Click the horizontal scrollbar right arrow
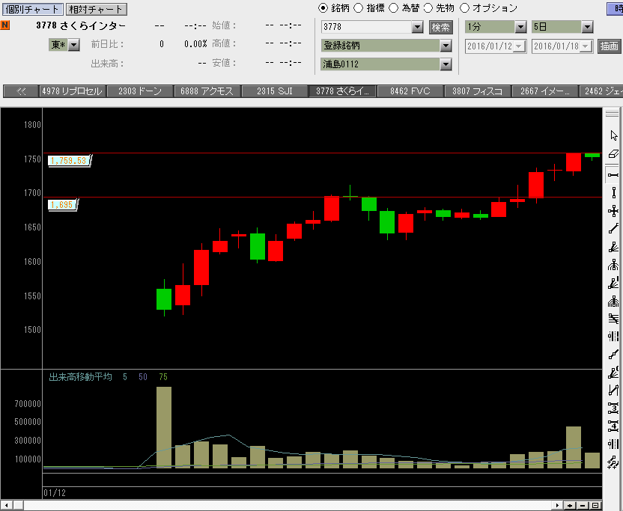This screenshot has width=623, height=511. click(x=557, y=506)
